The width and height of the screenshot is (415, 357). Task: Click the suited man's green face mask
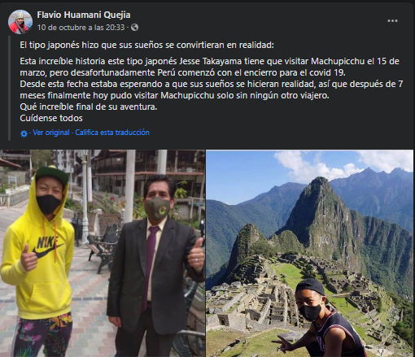click(157, 208)
